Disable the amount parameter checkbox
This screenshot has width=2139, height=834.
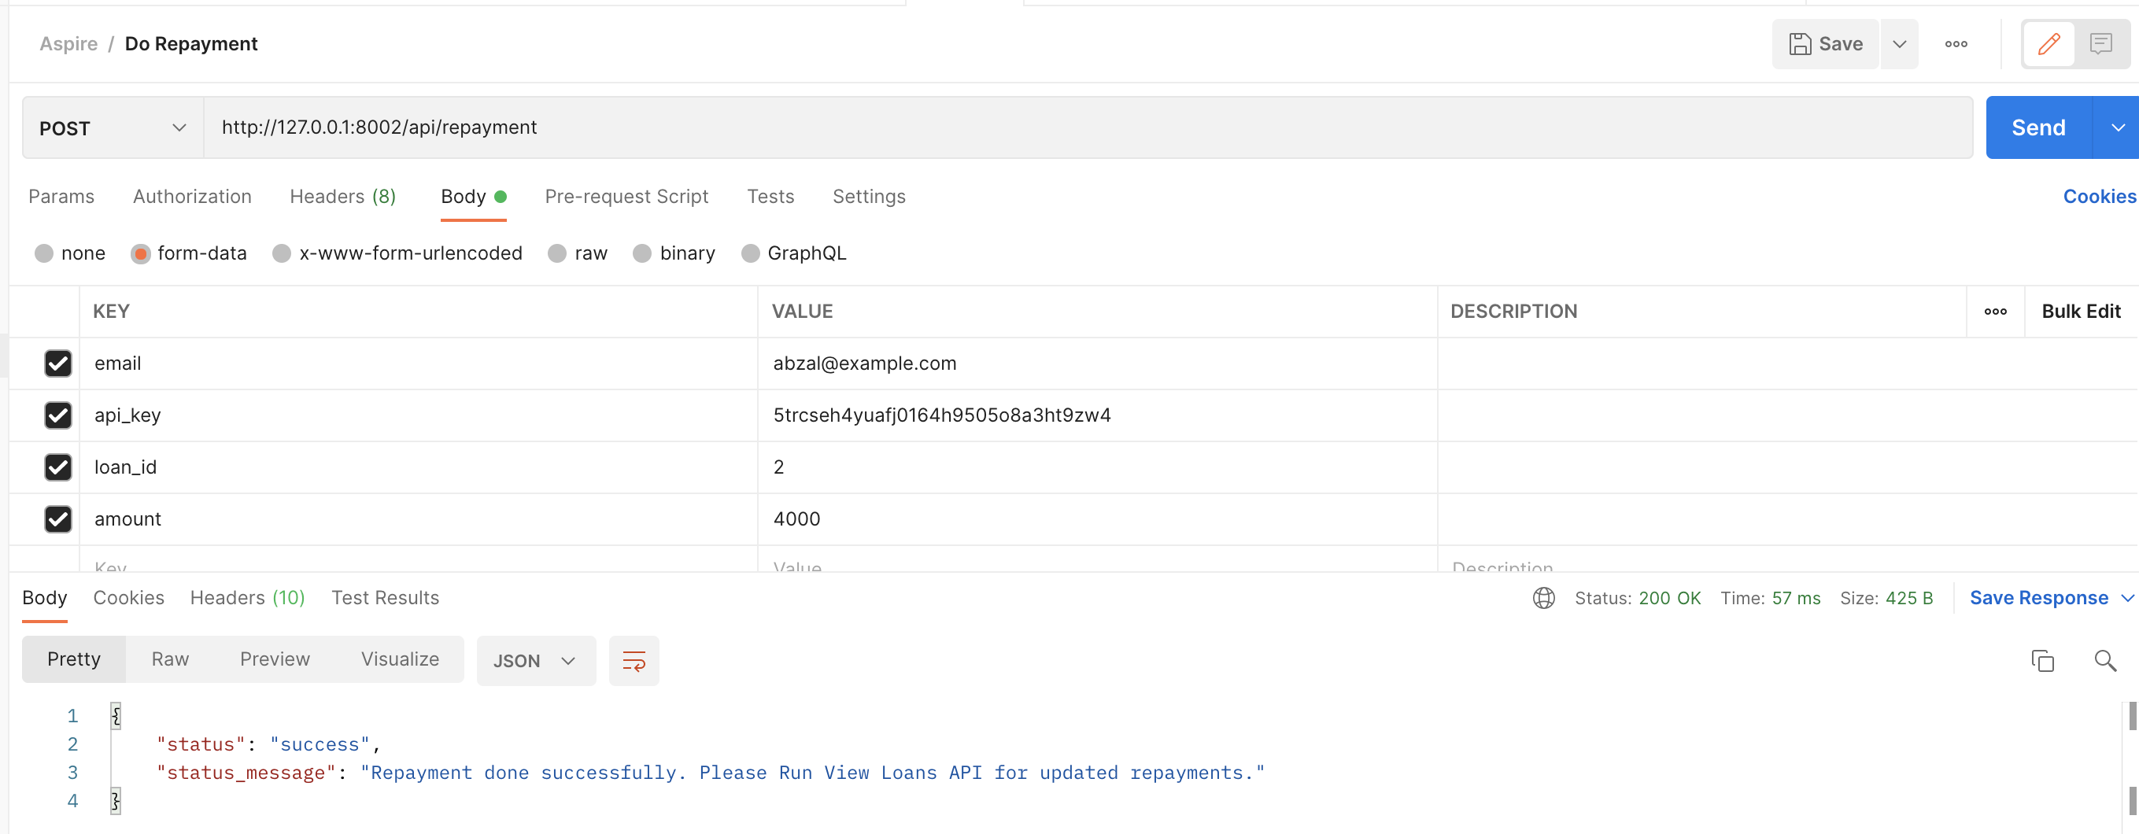[x=58, y=518]
